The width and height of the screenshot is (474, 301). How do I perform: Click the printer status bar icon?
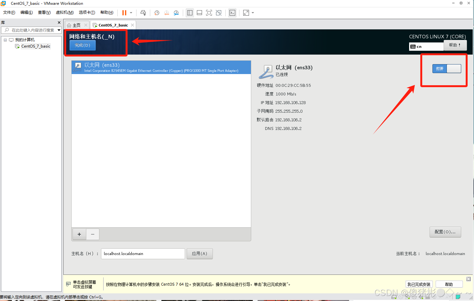coord(414,297)
